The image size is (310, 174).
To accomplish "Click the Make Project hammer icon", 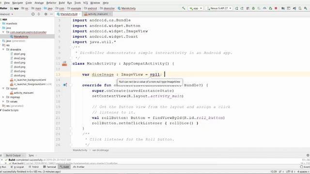I will click(184, 8).
